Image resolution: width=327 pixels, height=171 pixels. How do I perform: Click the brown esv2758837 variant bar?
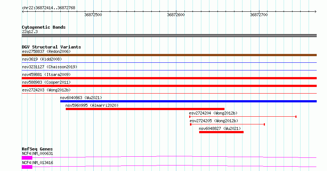(169, 55)
